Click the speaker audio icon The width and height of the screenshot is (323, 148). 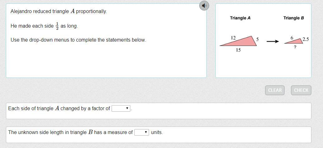tap(204, 6)
